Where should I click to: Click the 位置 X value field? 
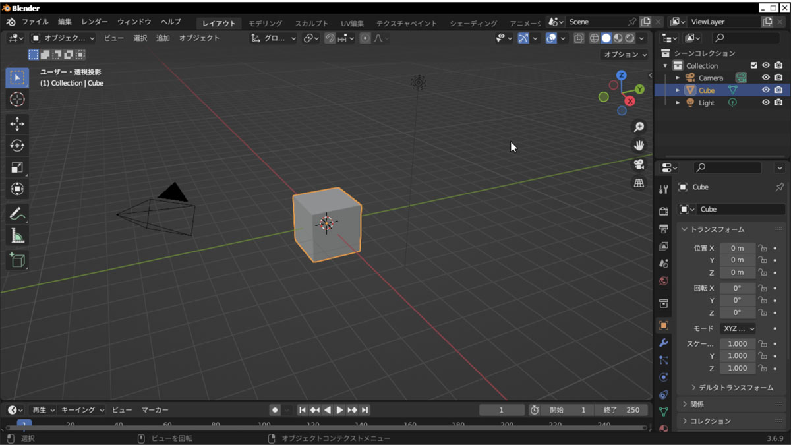(x=737, y=248)
